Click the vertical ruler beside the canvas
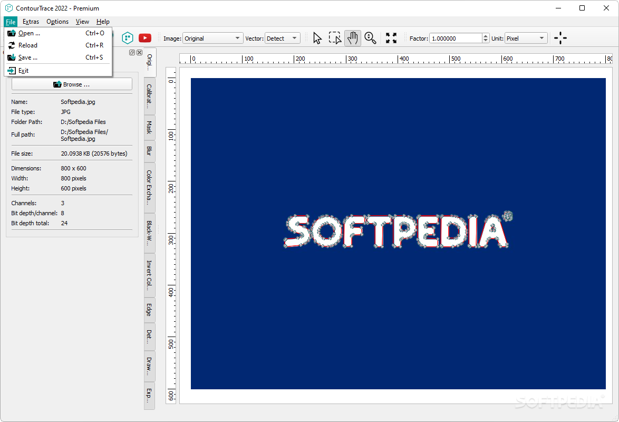The image size is (619, 422). [171, 235]
